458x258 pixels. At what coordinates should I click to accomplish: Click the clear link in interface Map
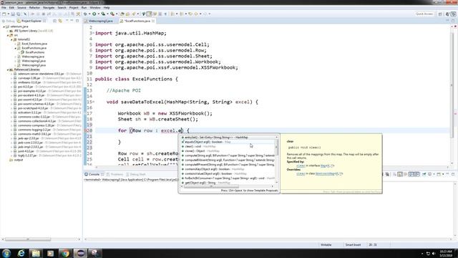(x=301, y=166)
